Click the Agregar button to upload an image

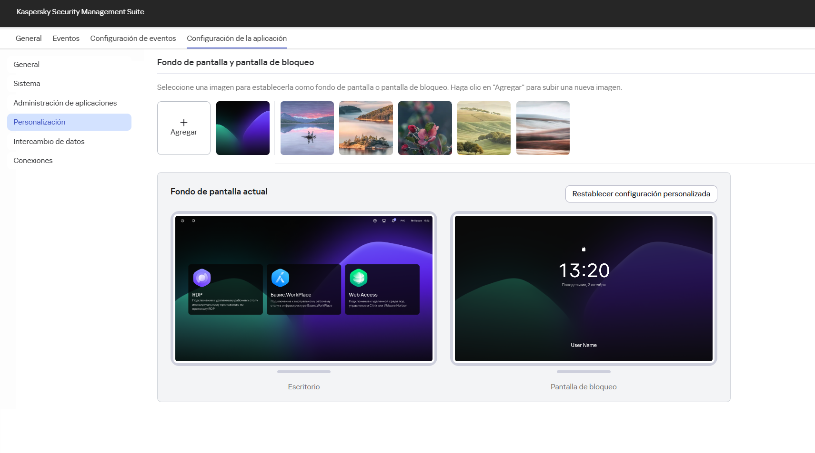(x=183, y=128)
